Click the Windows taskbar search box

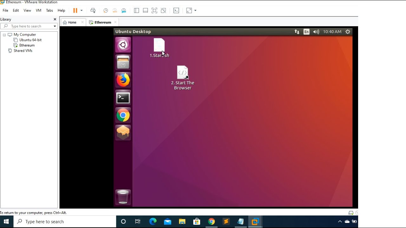pos(65,222)
